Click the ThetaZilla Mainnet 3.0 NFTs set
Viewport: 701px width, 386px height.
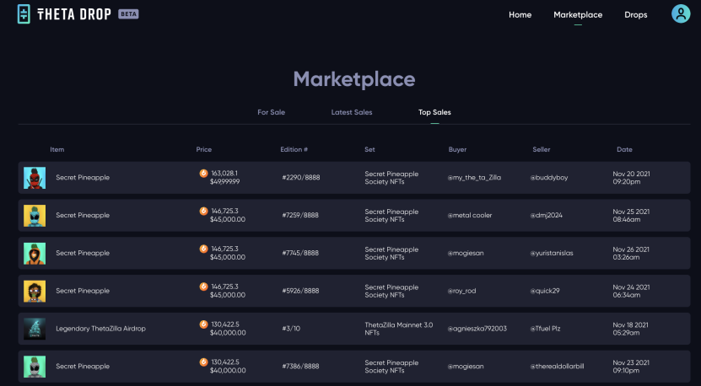point(399,329)
